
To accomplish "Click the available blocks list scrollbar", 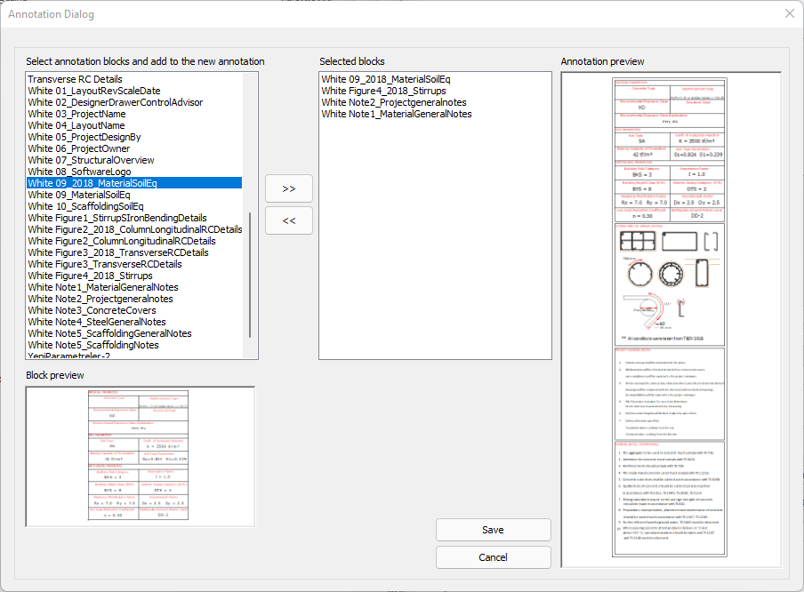I will [x=250, y=275].
